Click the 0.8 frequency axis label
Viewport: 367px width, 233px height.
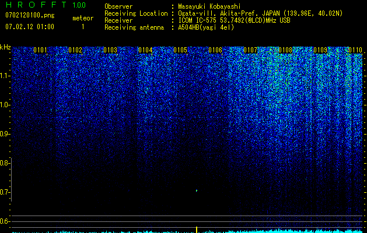(4, 163)
